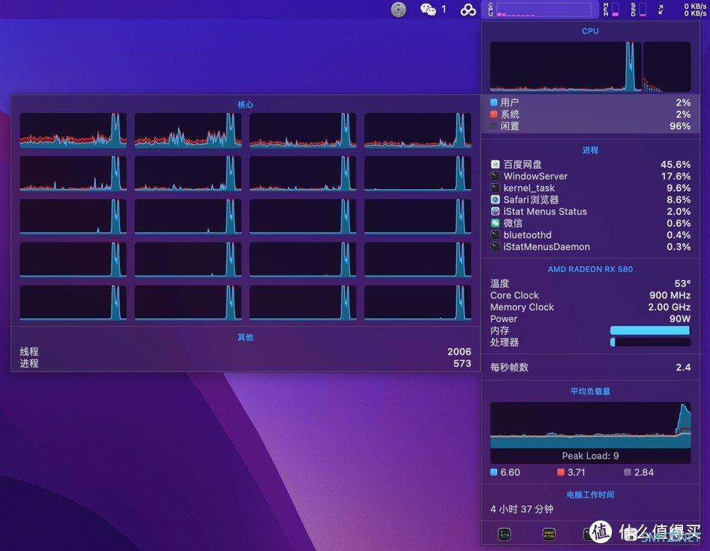This screenshot has width=710, height=551.
Task: Click the GPU 处理器 usage bar
Action: [650, 343]
